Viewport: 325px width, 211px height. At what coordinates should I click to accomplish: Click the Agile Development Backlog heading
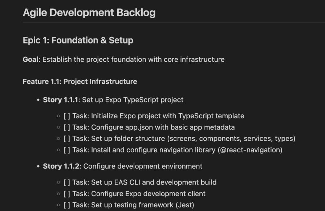[89, 13]
